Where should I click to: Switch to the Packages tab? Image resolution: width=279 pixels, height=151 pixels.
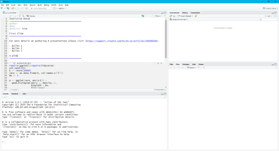click(186, 64)
